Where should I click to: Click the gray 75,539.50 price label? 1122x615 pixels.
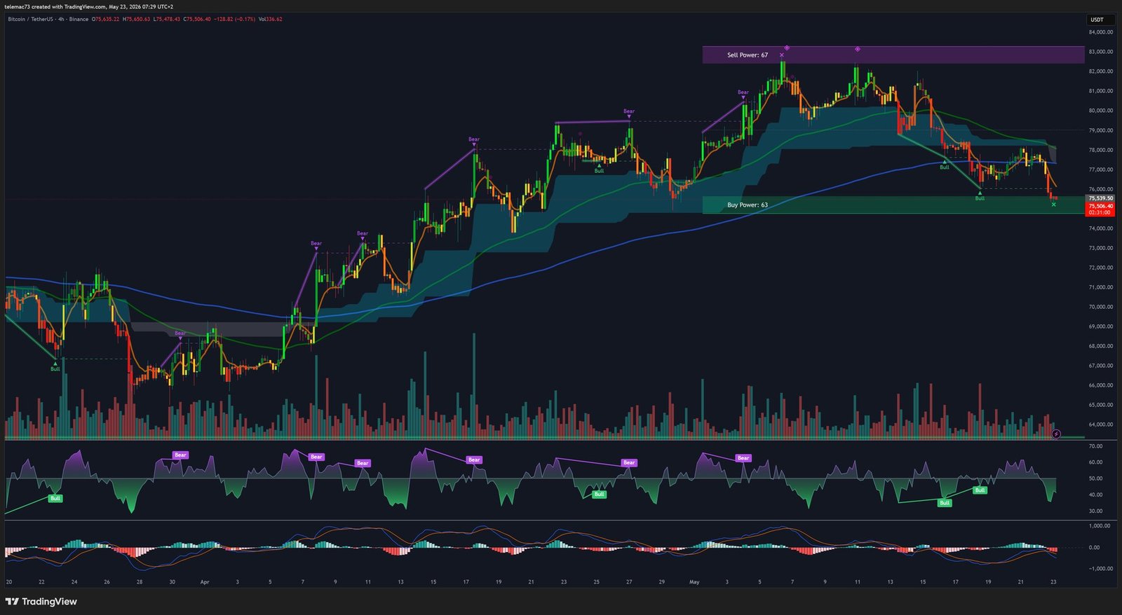click(x=1101, y=198)
